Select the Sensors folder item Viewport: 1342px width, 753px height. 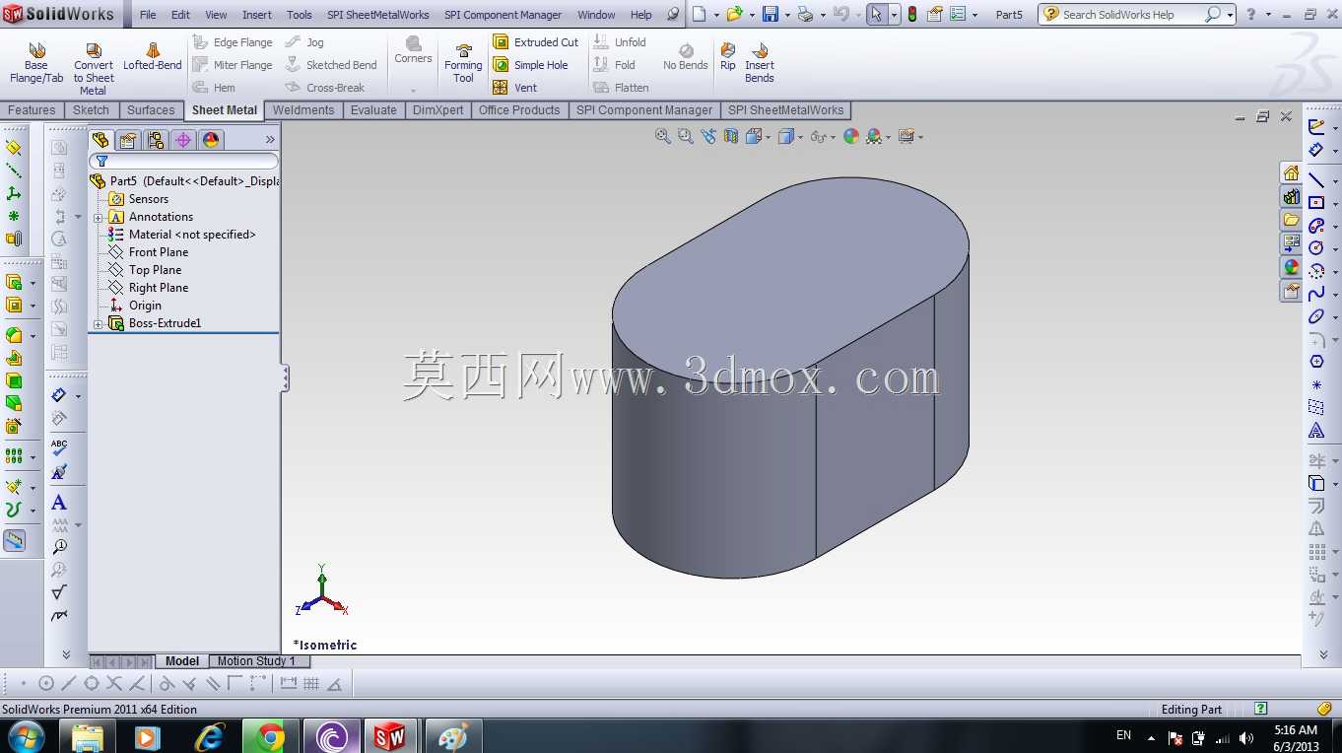pyautogui.click(x=139, y=199)
